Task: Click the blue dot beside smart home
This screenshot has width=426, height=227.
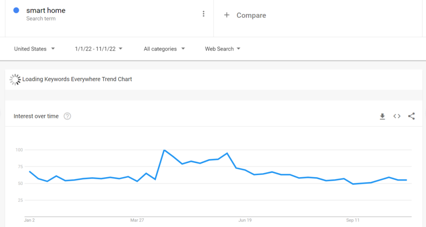Action: click(x=16, y=11)
